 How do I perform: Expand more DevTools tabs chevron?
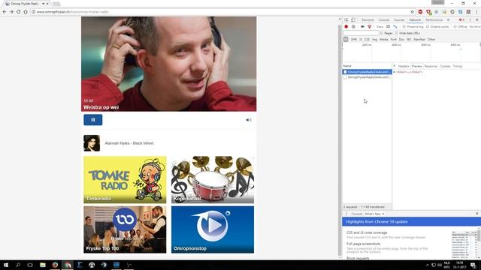click(x=448, y=20)
